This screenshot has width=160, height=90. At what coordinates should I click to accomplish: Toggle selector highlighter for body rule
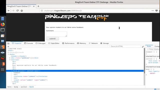click(x=151, y=69)
